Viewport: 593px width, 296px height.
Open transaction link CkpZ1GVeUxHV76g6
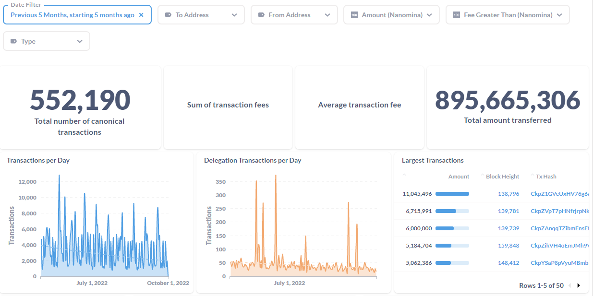[559, 193]
